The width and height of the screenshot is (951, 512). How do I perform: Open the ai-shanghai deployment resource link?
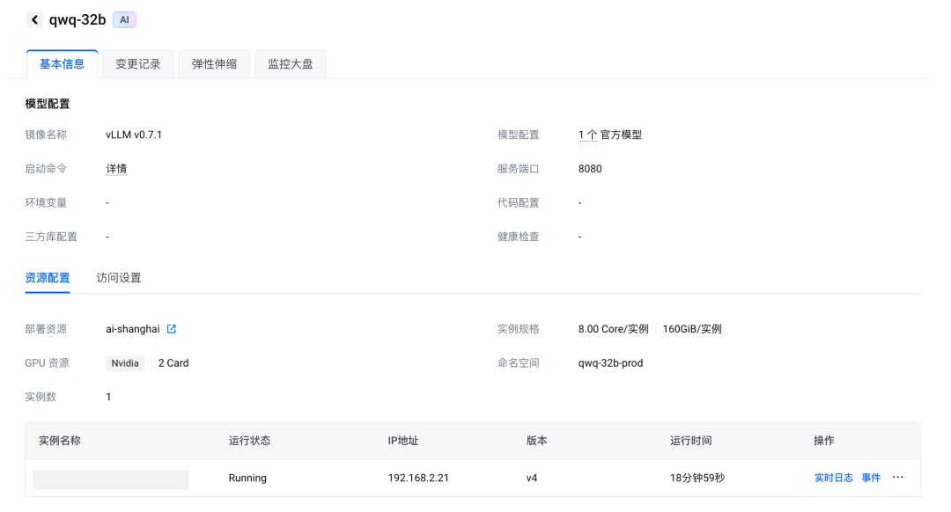[x=133, y=329]
